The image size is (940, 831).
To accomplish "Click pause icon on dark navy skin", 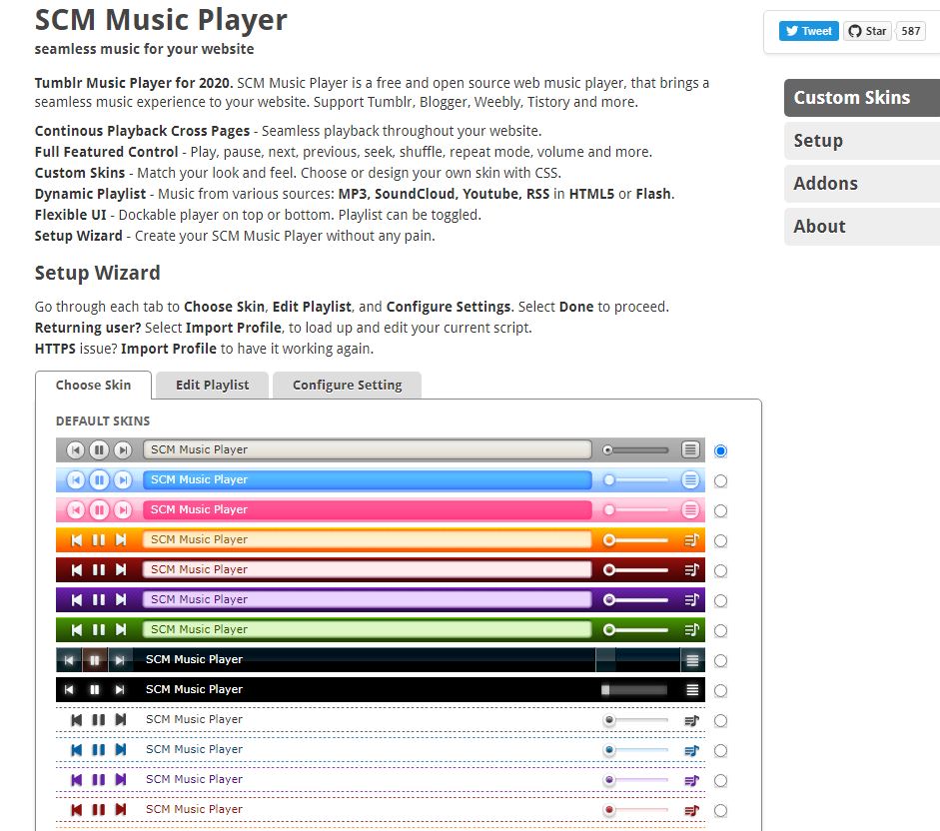I will pyautogui.click(x=95, y=660).
